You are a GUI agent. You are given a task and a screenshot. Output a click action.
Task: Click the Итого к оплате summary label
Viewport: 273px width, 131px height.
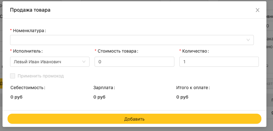[x=193, y=88]
